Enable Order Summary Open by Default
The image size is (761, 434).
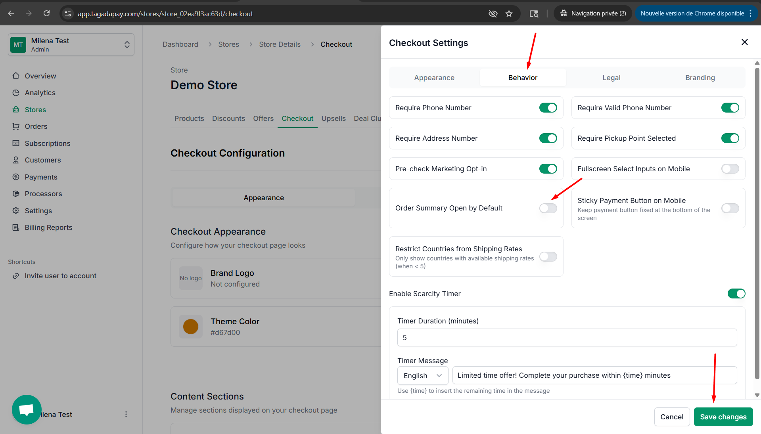click(548, 208)
